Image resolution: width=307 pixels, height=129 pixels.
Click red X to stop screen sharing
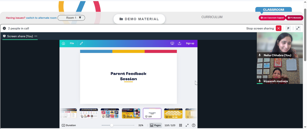point(278,28)
